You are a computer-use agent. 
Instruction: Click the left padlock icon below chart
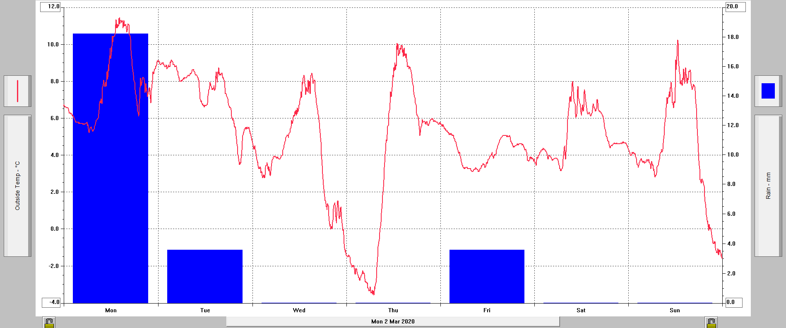pyautogui.click(x=49, y=323)
